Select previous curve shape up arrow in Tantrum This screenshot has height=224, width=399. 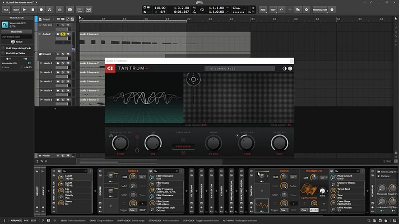coord(183,140)
